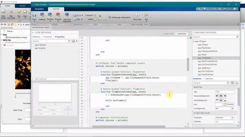Click the search icon in Code Browser
This screenshot has width=245, height=137.
pyautogui.click(x=69, y=41)
